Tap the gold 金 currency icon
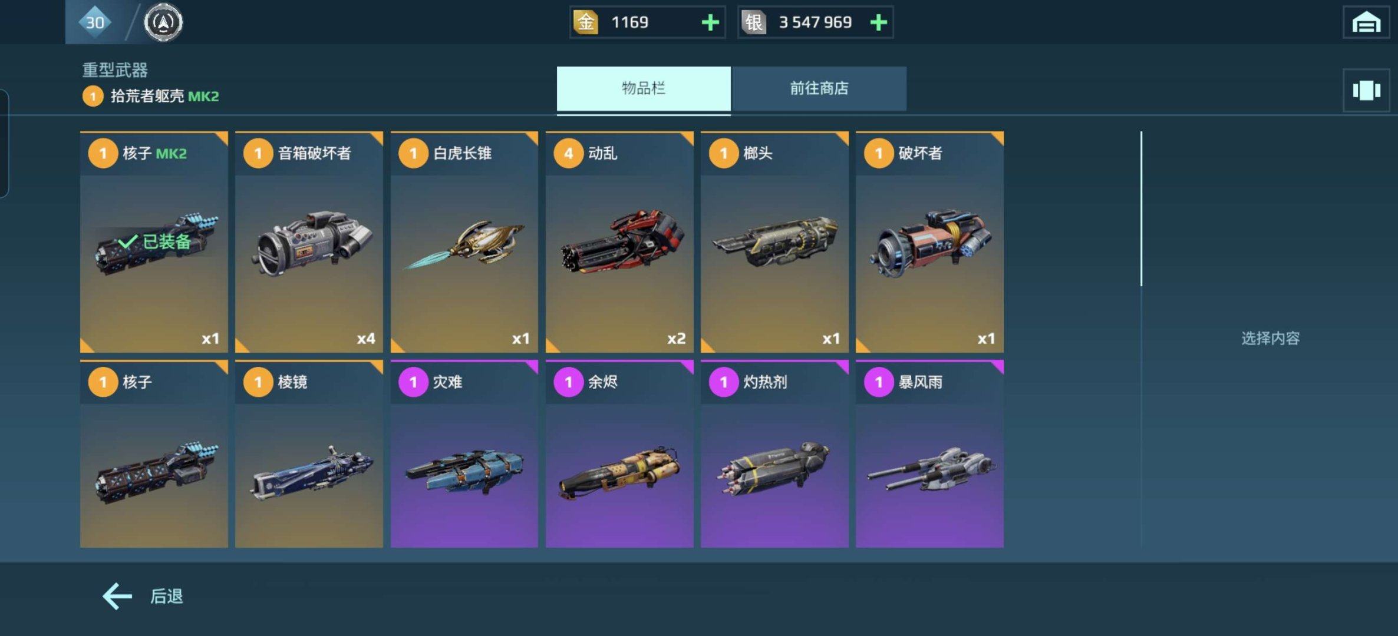The width and height of the screenshot is (1398, 636). (x=585, y=22)
